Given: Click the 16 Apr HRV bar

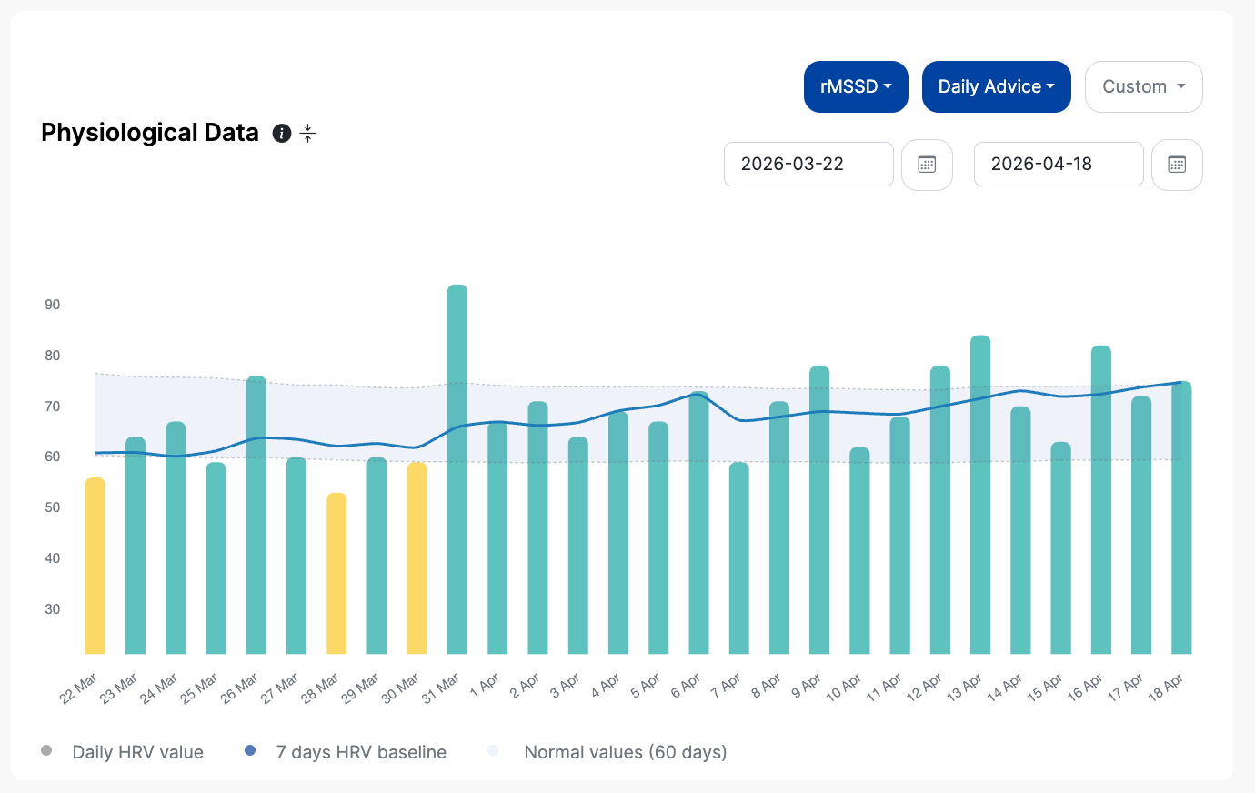Looking at the screenshot, I should point(1101,499).
